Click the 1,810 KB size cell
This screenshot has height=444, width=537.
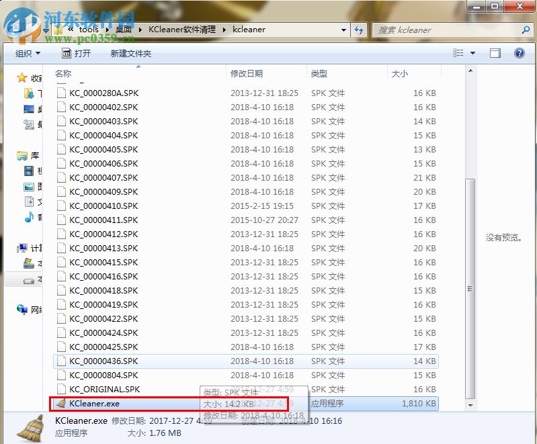419,404
